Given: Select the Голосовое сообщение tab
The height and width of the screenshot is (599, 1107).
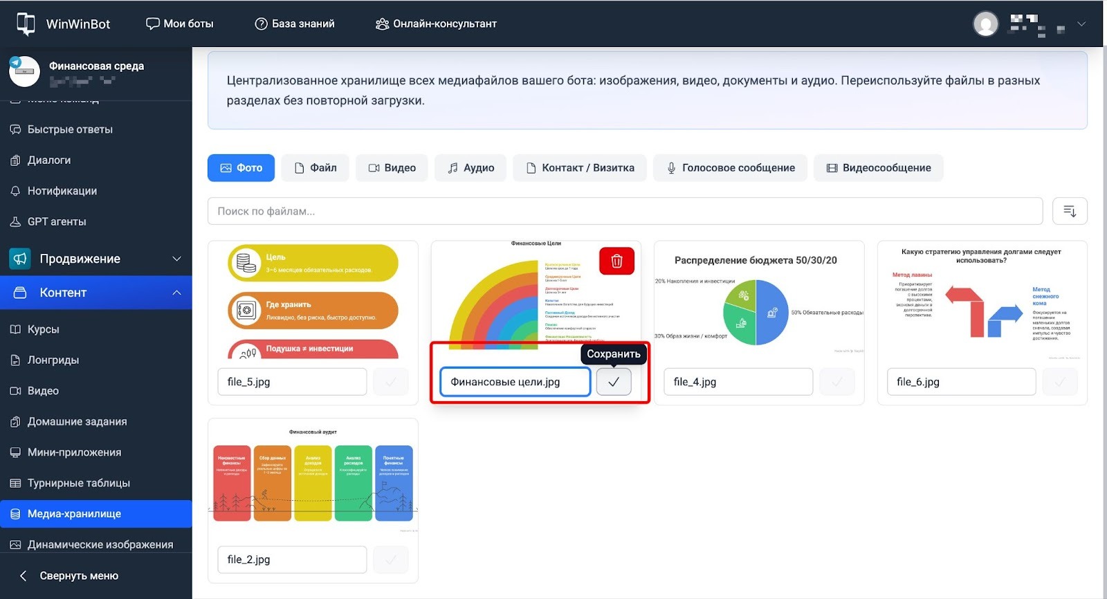Looking at the screenshot, I should (730, 168).
